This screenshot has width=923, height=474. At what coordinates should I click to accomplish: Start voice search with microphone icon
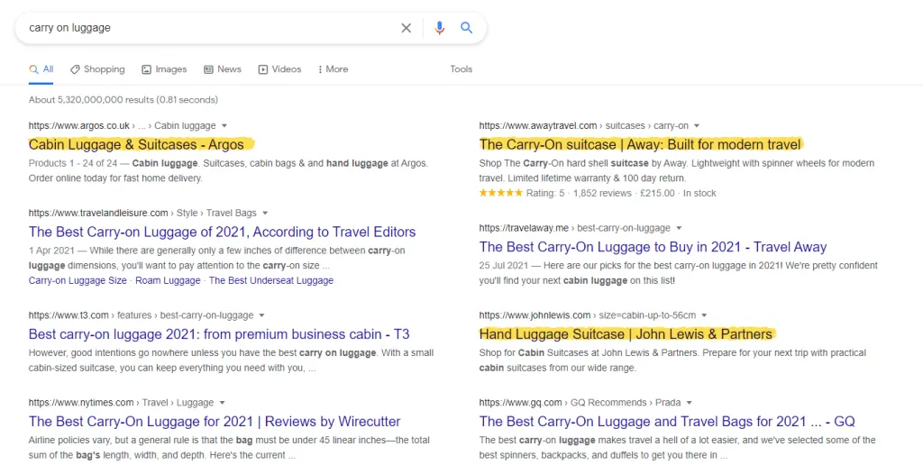point(439,28)
